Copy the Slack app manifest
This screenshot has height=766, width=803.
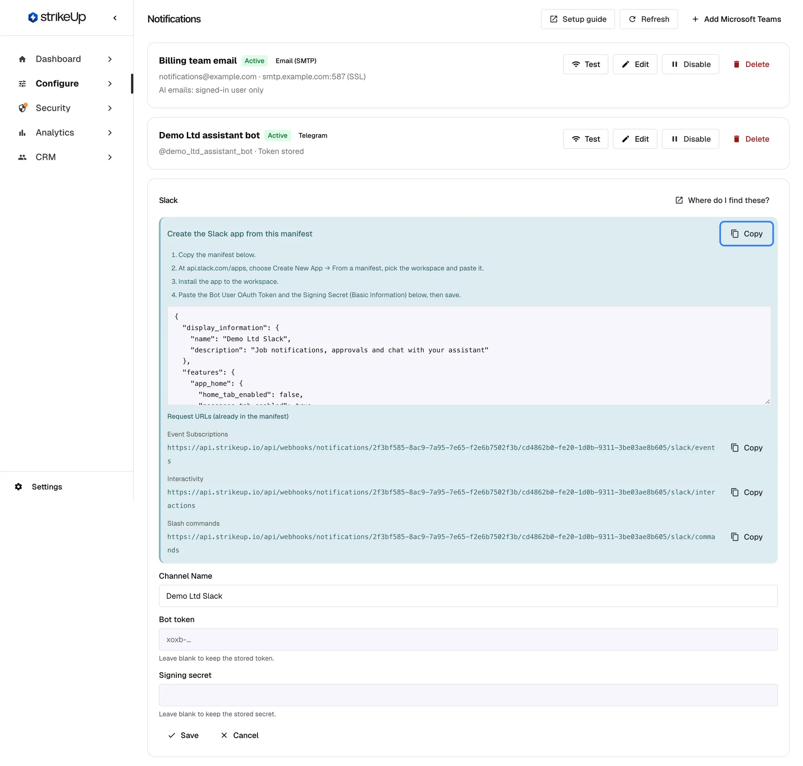pyautogui.click(x=747, y=234)
